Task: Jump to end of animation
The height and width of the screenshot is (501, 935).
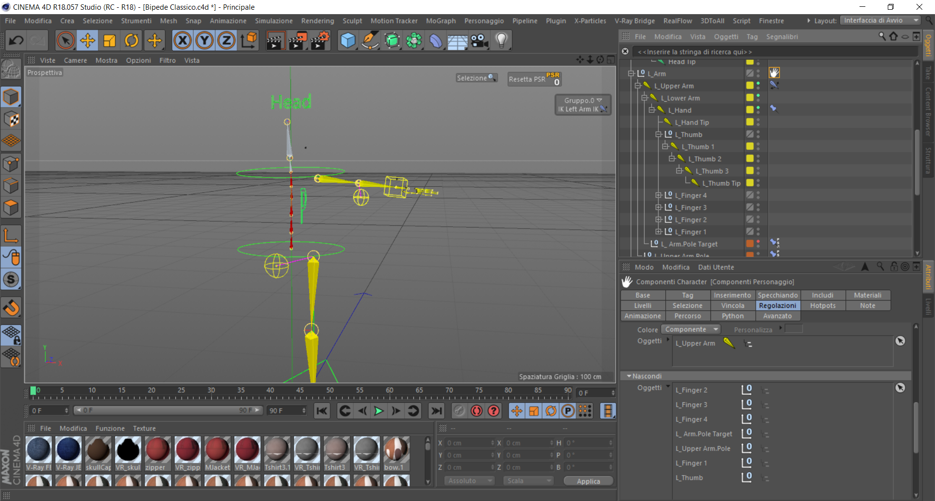Action: point(436,411)
